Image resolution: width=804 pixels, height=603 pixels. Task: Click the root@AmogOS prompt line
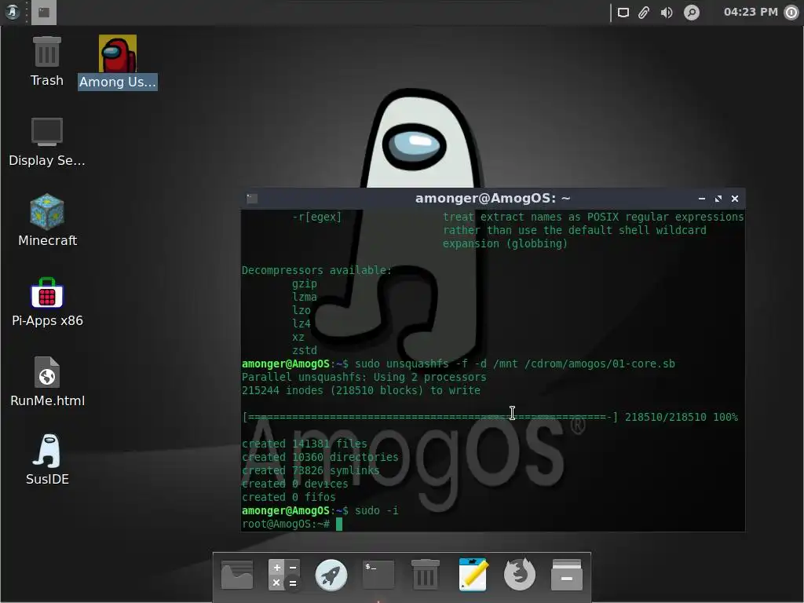pyautogui.click(x=291, y=524)
